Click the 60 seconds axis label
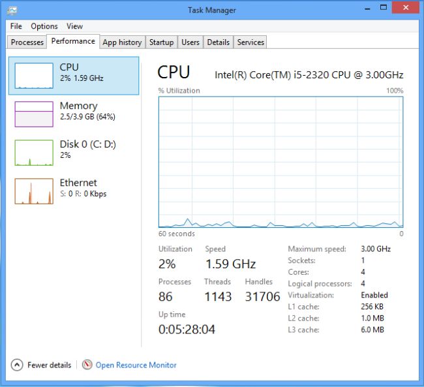 coord(177,234)
